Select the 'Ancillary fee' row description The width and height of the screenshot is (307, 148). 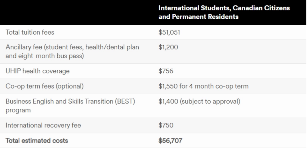tap(72, 51)
